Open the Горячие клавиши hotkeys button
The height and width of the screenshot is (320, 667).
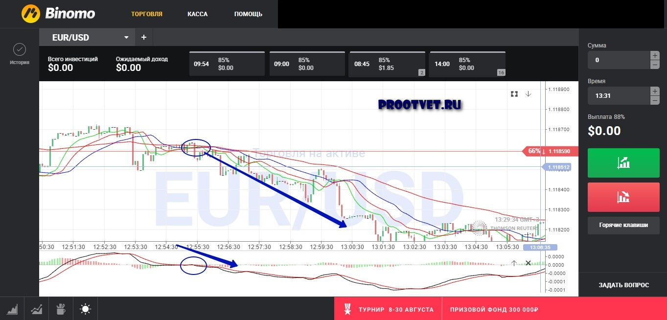623,225
